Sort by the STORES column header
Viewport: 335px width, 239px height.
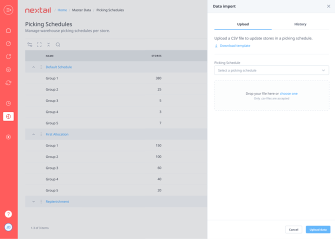156,56
